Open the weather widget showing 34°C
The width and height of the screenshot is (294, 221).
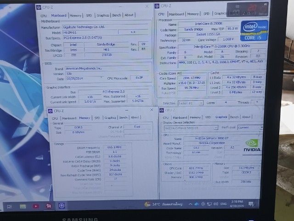(x=164, y=204)
